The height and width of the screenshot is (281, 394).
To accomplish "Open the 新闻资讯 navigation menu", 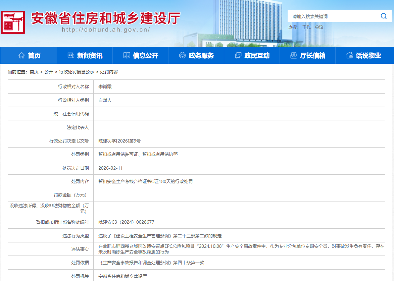I will click(x=90, y=56).
